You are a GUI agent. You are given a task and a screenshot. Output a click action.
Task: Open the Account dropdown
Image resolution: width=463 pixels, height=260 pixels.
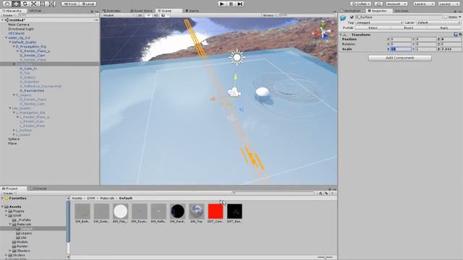click(397, 4)
